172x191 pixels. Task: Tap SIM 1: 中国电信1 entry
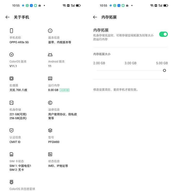pyautogui.click(x=20, y=166)
